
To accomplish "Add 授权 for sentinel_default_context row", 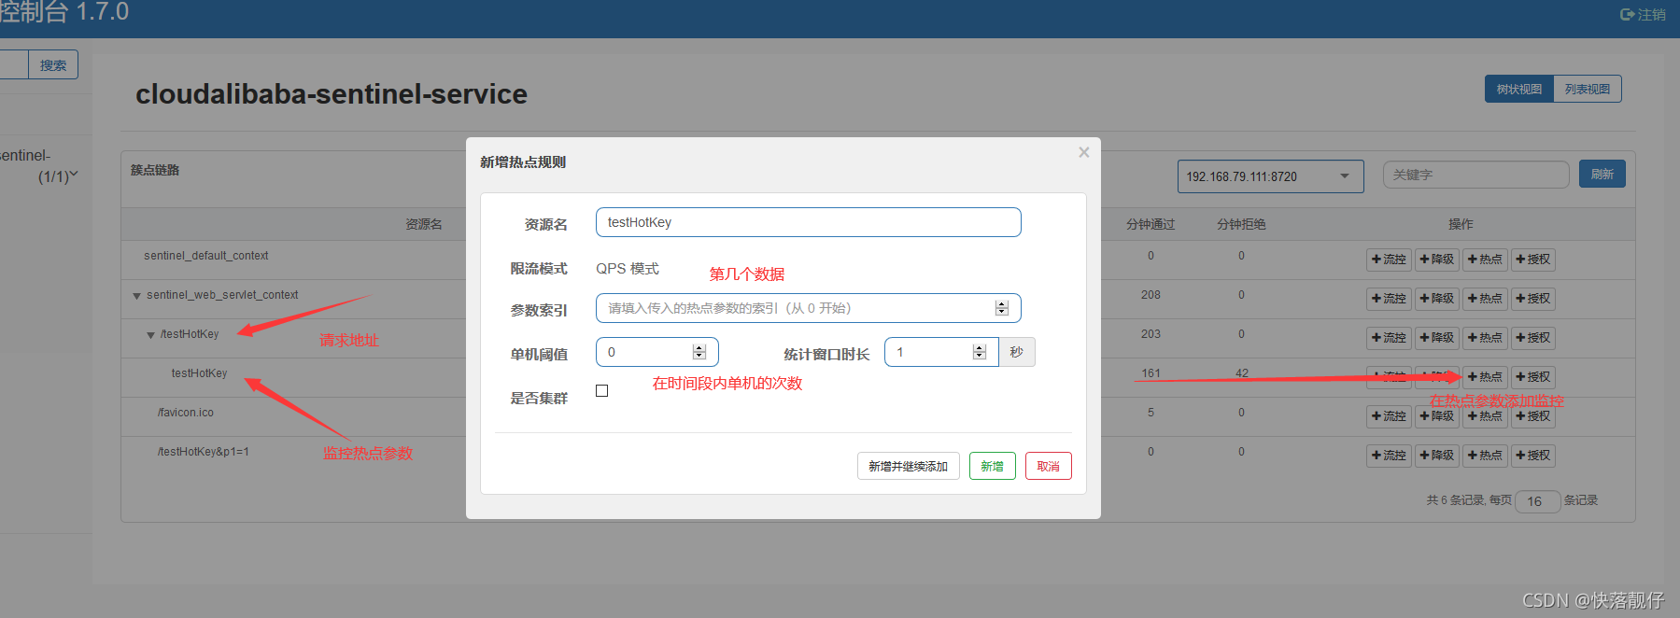I will (1532, 260).
